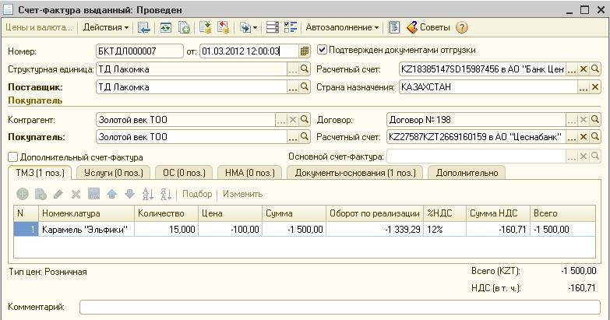This screenshot has width=610, height=320.
Task: Switch to the Услуги (0 поз.) tab
Action: pyautogui.click(x=108, y=172)
